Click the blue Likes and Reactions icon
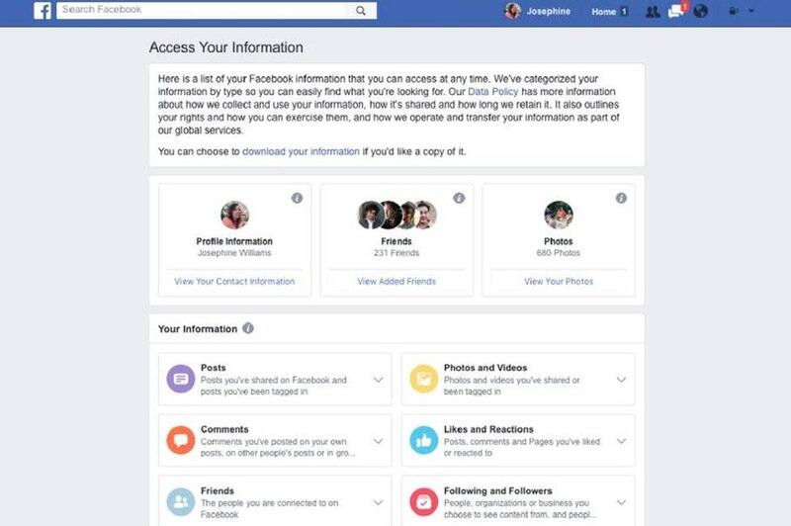The width and height of the screenshot is (791, 526). point(424,440)
